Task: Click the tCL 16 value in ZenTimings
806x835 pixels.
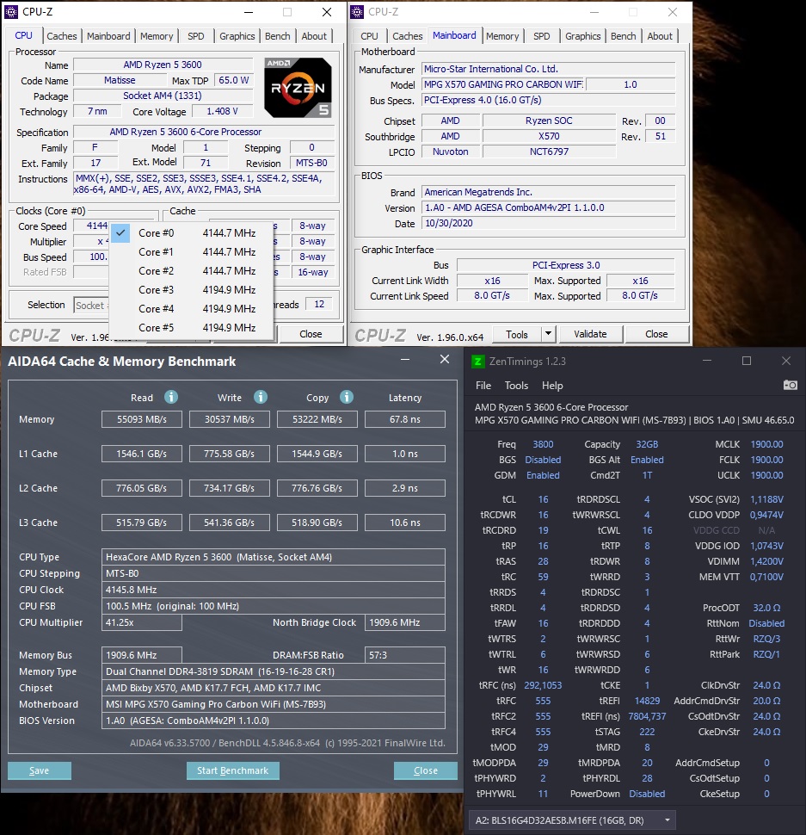Action: (x=543, y=499)
